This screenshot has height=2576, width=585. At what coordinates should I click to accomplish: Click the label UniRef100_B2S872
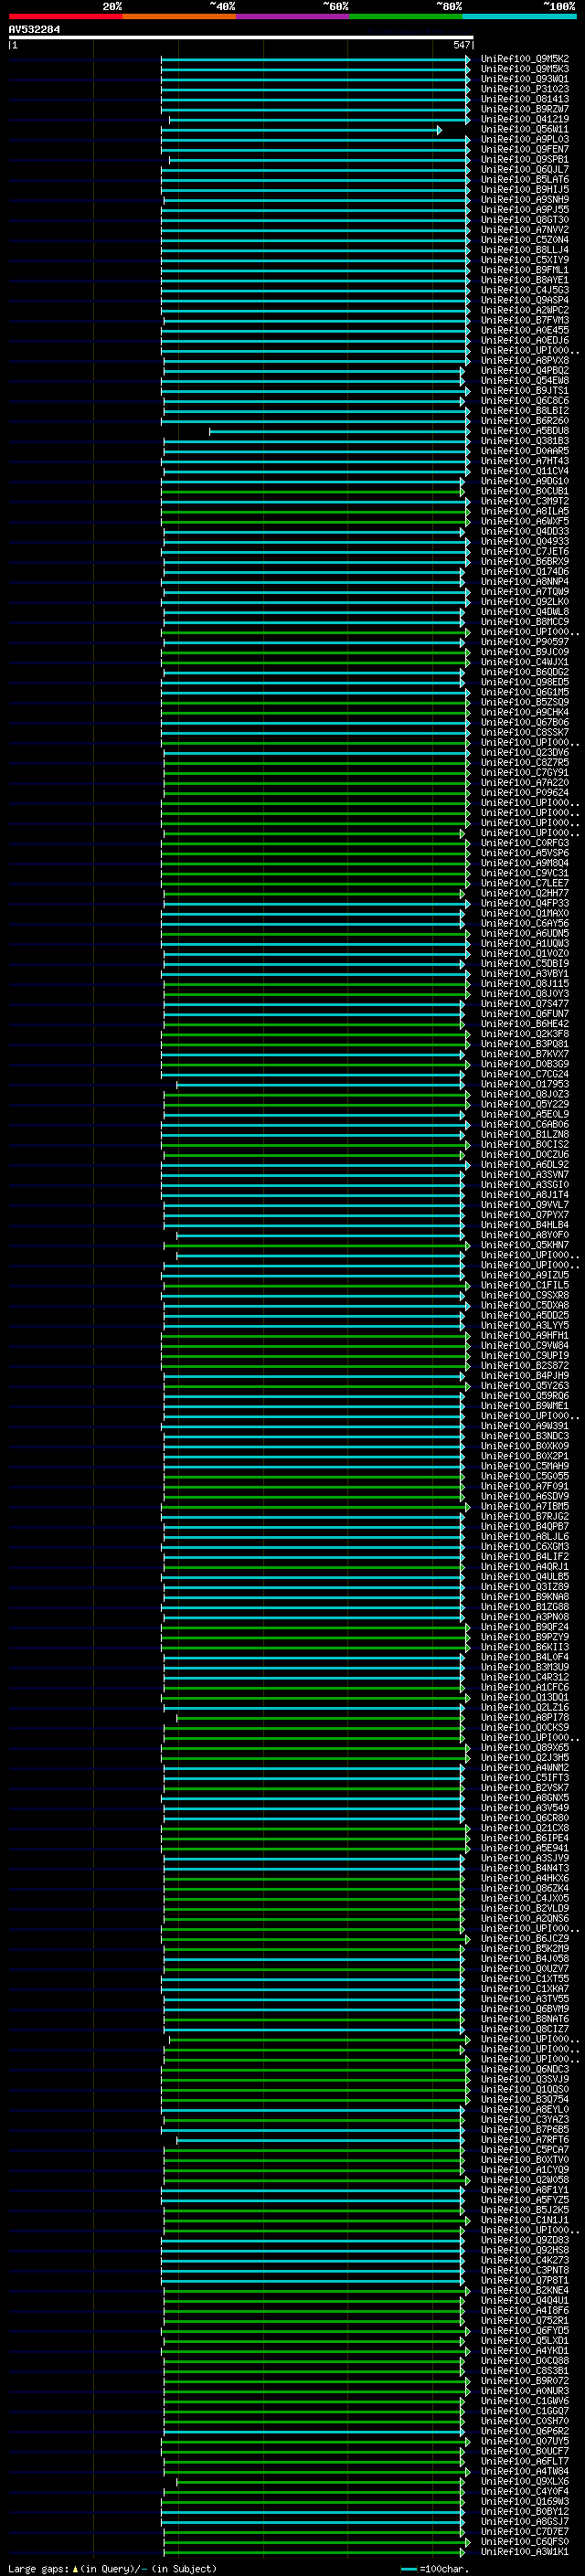click(525, 1366)
